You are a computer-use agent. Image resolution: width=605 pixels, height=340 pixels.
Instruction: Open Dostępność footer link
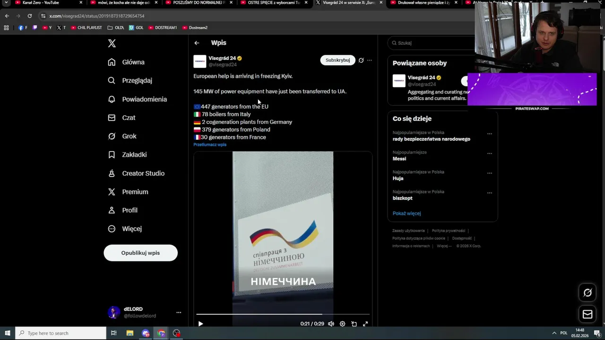[x=462, y=238]
